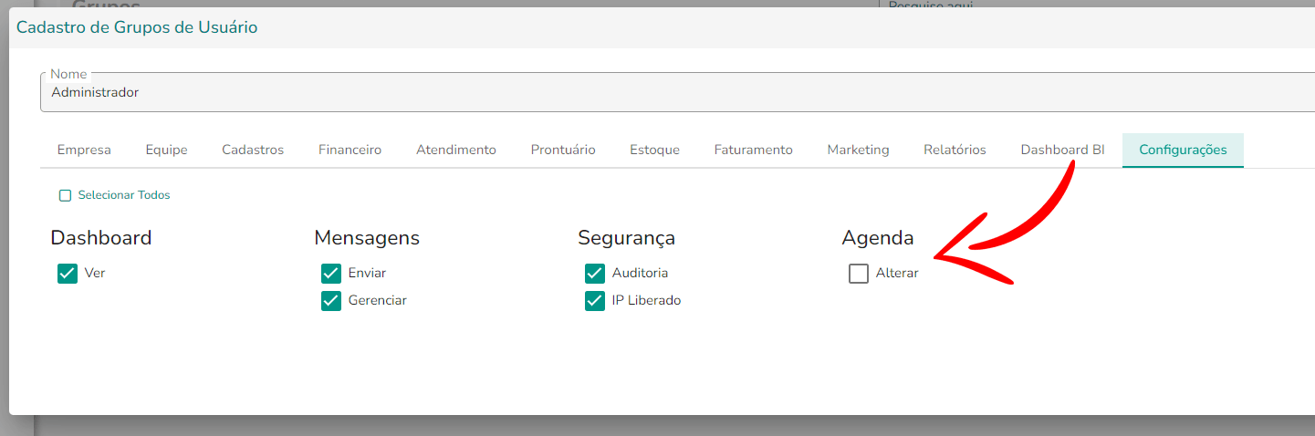Image resolution: width=1315 pixels, height=436 pixels.
Task: Switch to the Dashboard BI tab
Action: tap(1062, 150)
